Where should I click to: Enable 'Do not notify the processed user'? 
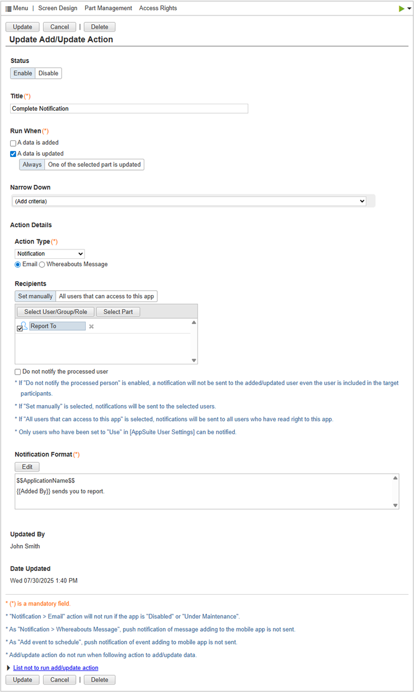point(18,372)
